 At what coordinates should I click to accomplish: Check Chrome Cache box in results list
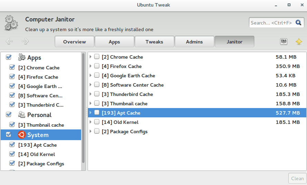click(x=97, y=57)
